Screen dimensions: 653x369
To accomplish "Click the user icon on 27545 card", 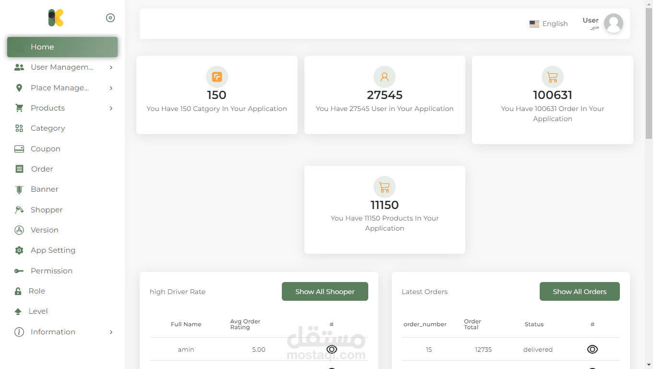I will pos(385,77).
